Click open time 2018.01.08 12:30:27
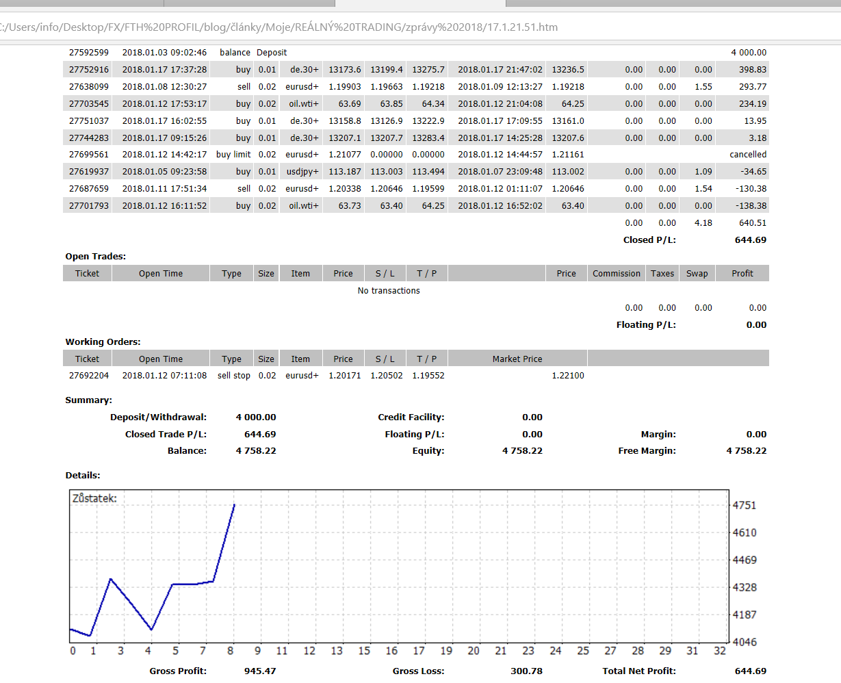This screenshot has height=683, width=841. 164,87
